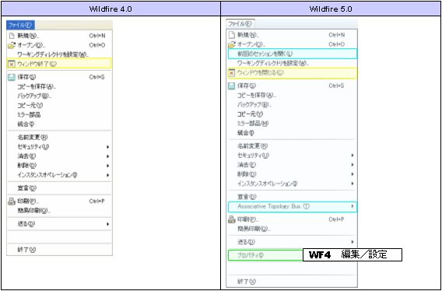Click 終了(X) in Wildfire 5.0 menu
The width and height of the screenshot is (442, 291).
(x=247, y=282)
